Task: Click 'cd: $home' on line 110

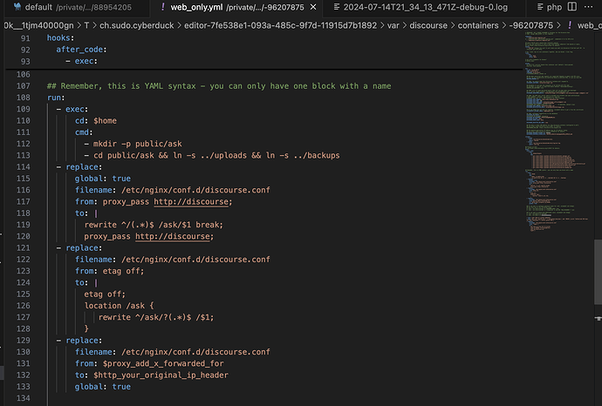Action: (96, 121)
